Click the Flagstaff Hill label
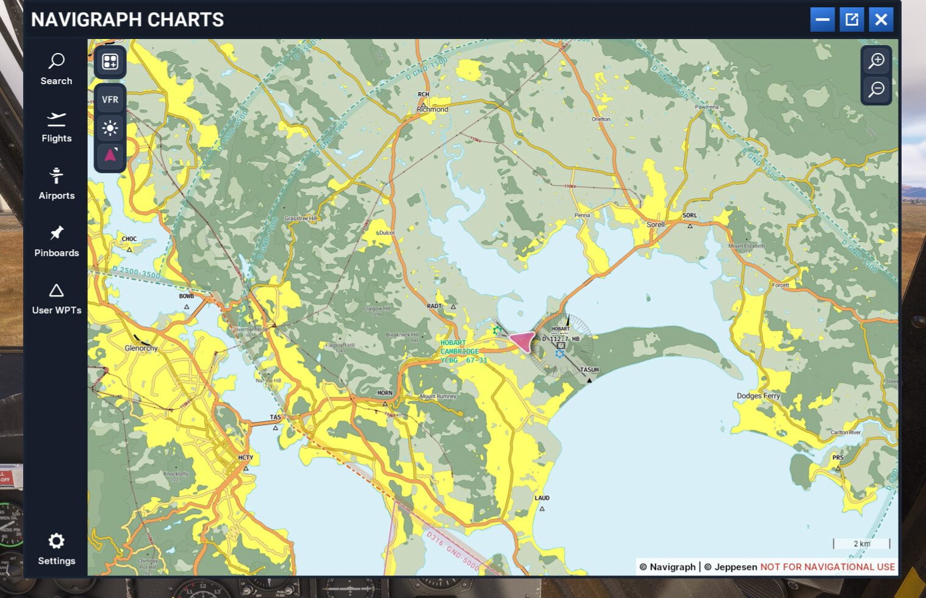Screen dimensions: 926x598 tap(340, 345)
